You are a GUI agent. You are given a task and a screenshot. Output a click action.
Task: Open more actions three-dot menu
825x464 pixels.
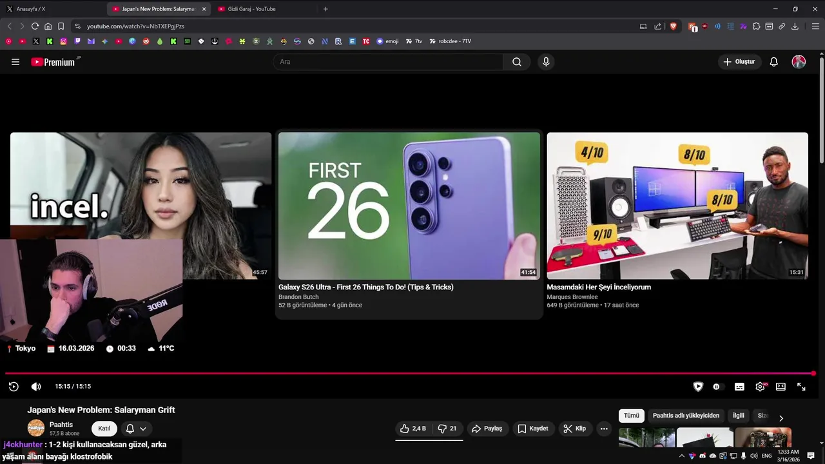(x=604, y=429)
